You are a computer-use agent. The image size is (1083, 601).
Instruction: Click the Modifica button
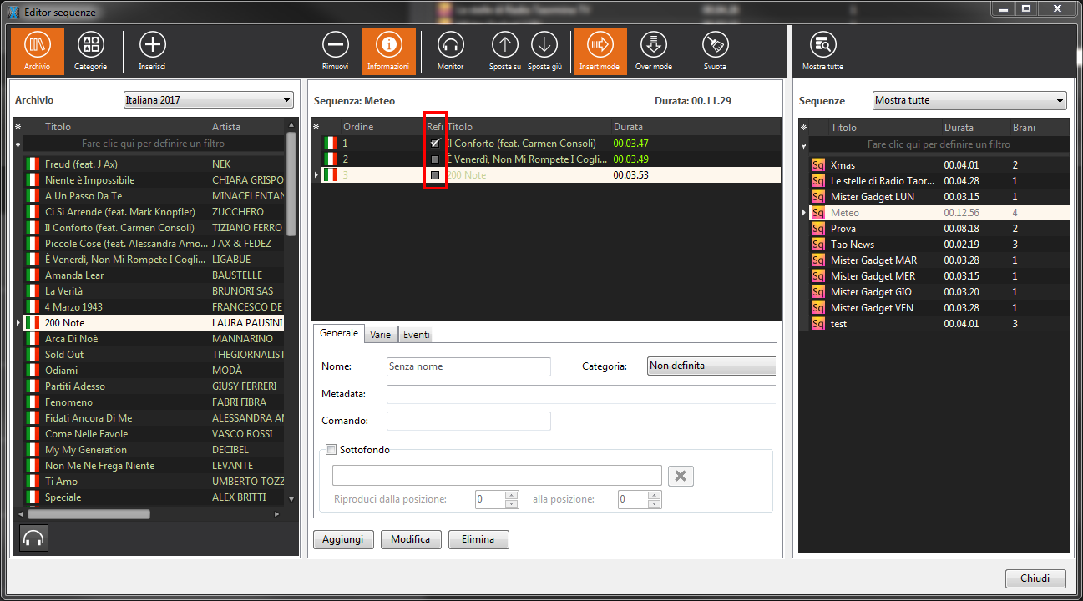coord(411,539)
